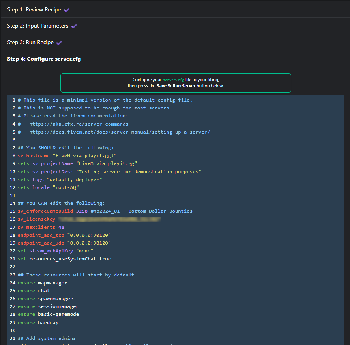350x345 pixels.
Task: Click comment line 2 'This is NOT supposed to be enough'
Action: [x=95, y=108]
